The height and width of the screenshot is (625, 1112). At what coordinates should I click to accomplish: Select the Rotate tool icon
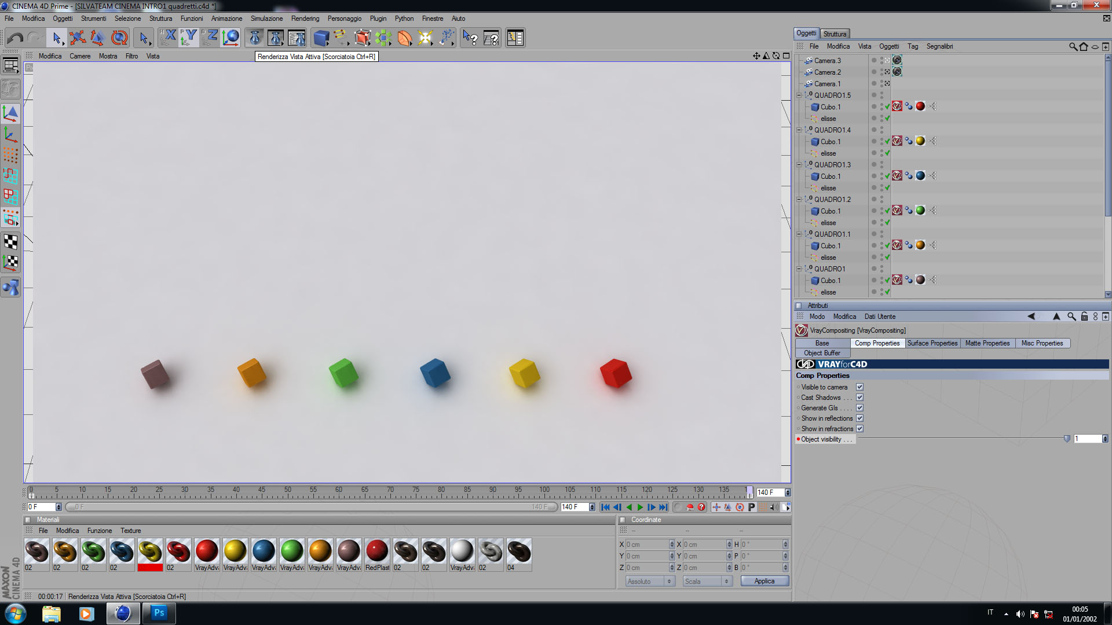(119, 38)
